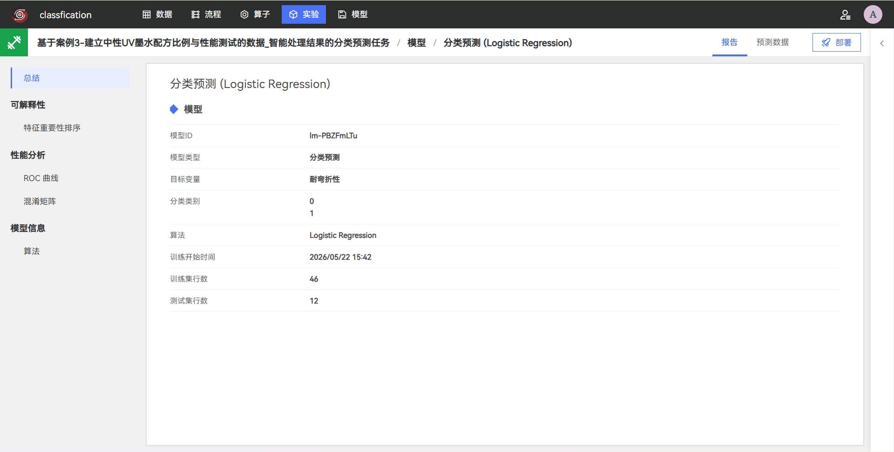
Task: Click the user management icon
Action: tap(845, 15)
